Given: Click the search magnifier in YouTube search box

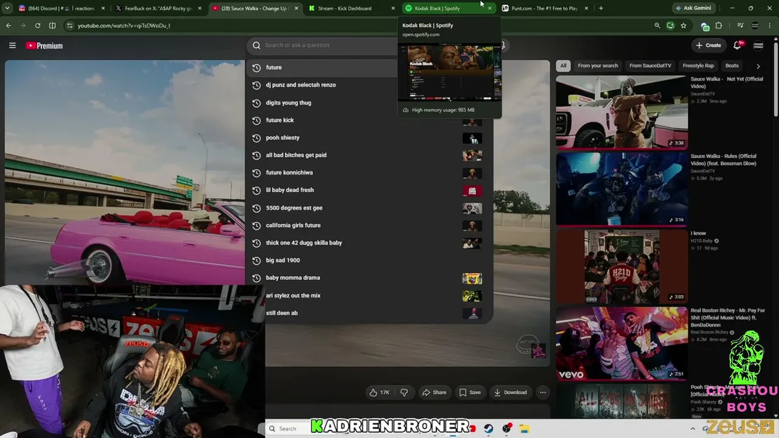Looking at the screenshot, I should click(x=256, y=45).
